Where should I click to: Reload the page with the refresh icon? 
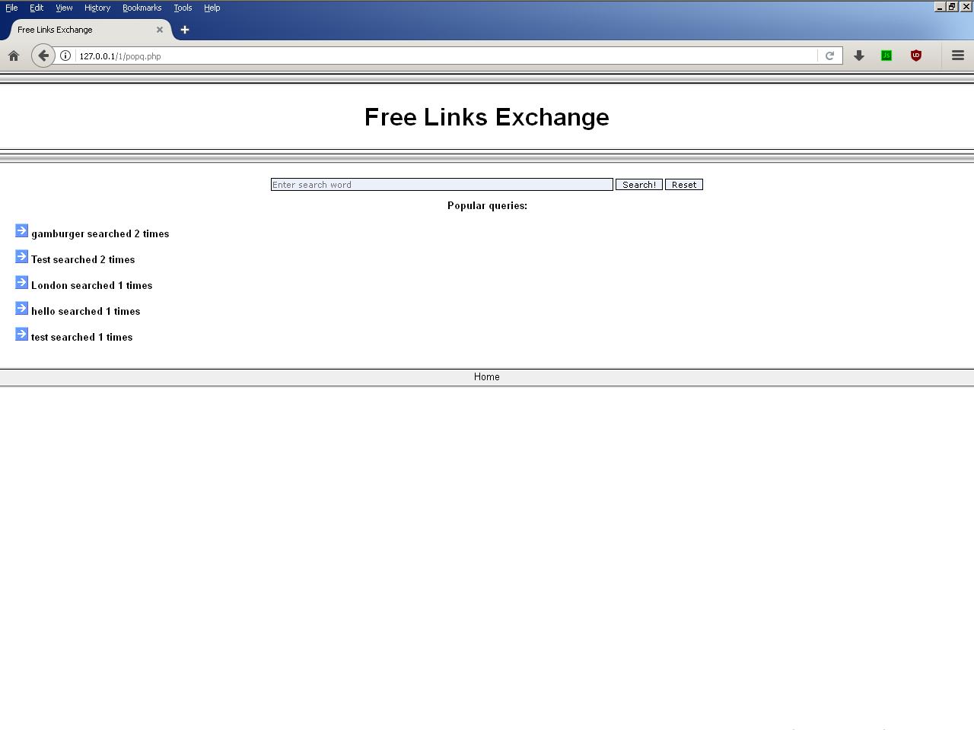coord(829,56)
